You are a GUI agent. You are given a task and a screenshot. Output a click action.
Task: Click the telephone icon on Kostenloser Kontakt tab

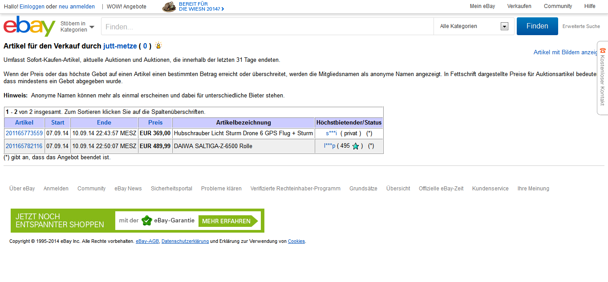pyautogui.click(x=603, y=50)
